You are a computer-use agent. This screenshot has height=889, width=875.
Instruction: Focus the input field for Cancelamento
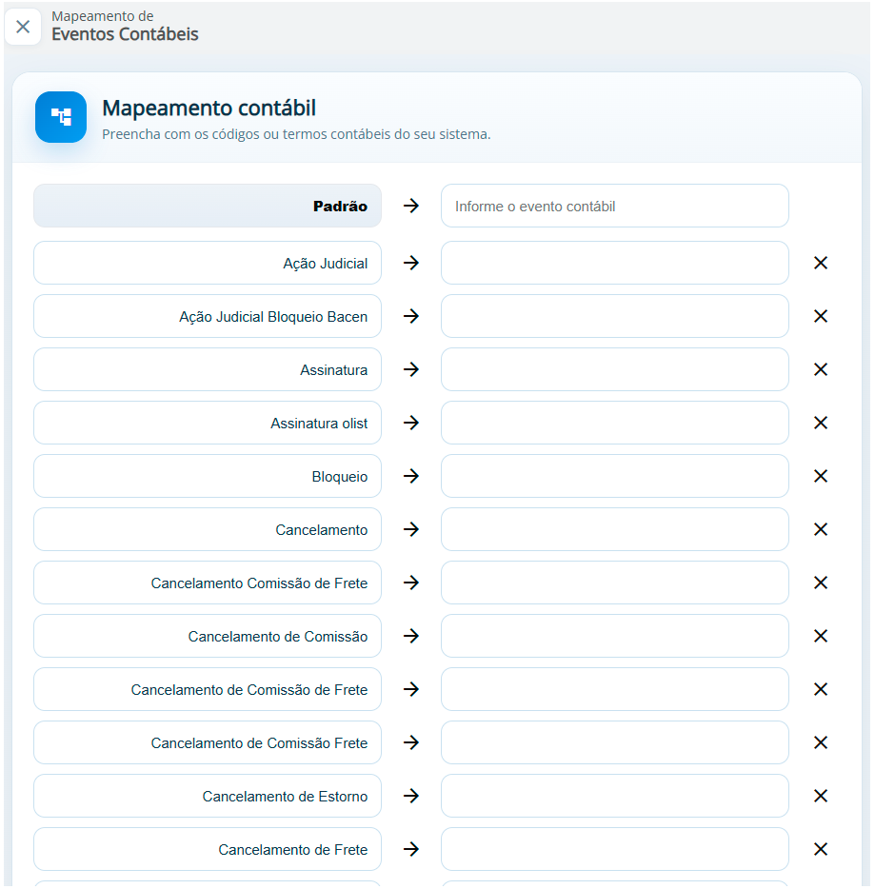(615, 529)
